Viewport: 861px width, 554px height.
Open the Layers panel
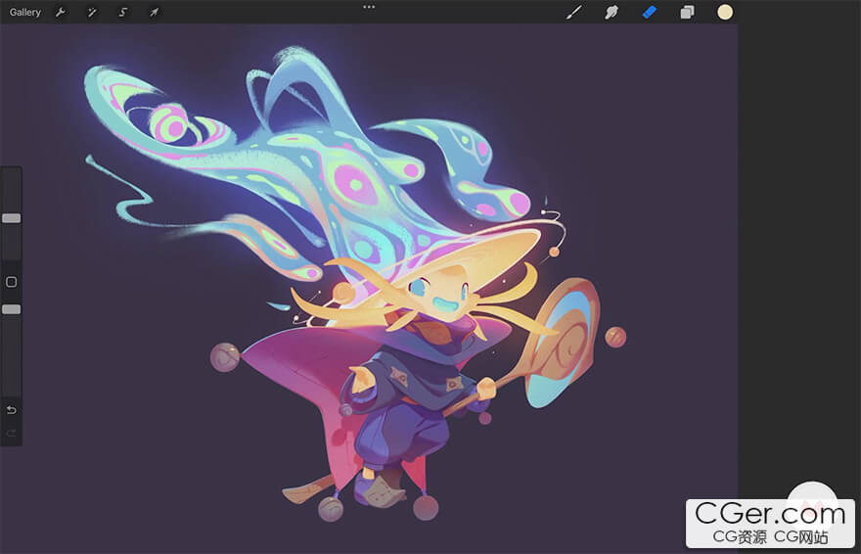coord(687,12)
